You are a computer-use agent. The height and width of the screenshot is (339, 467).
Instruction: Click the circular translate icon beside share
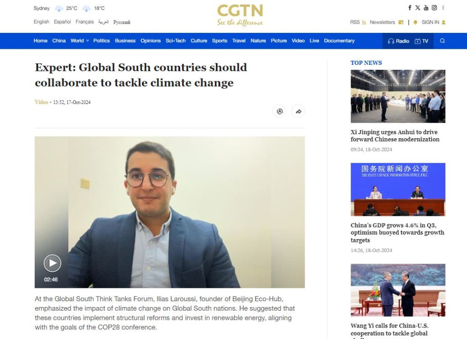tap(280, 111)
